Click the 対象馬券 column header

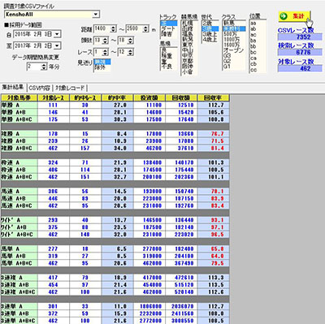coord(19,97)
